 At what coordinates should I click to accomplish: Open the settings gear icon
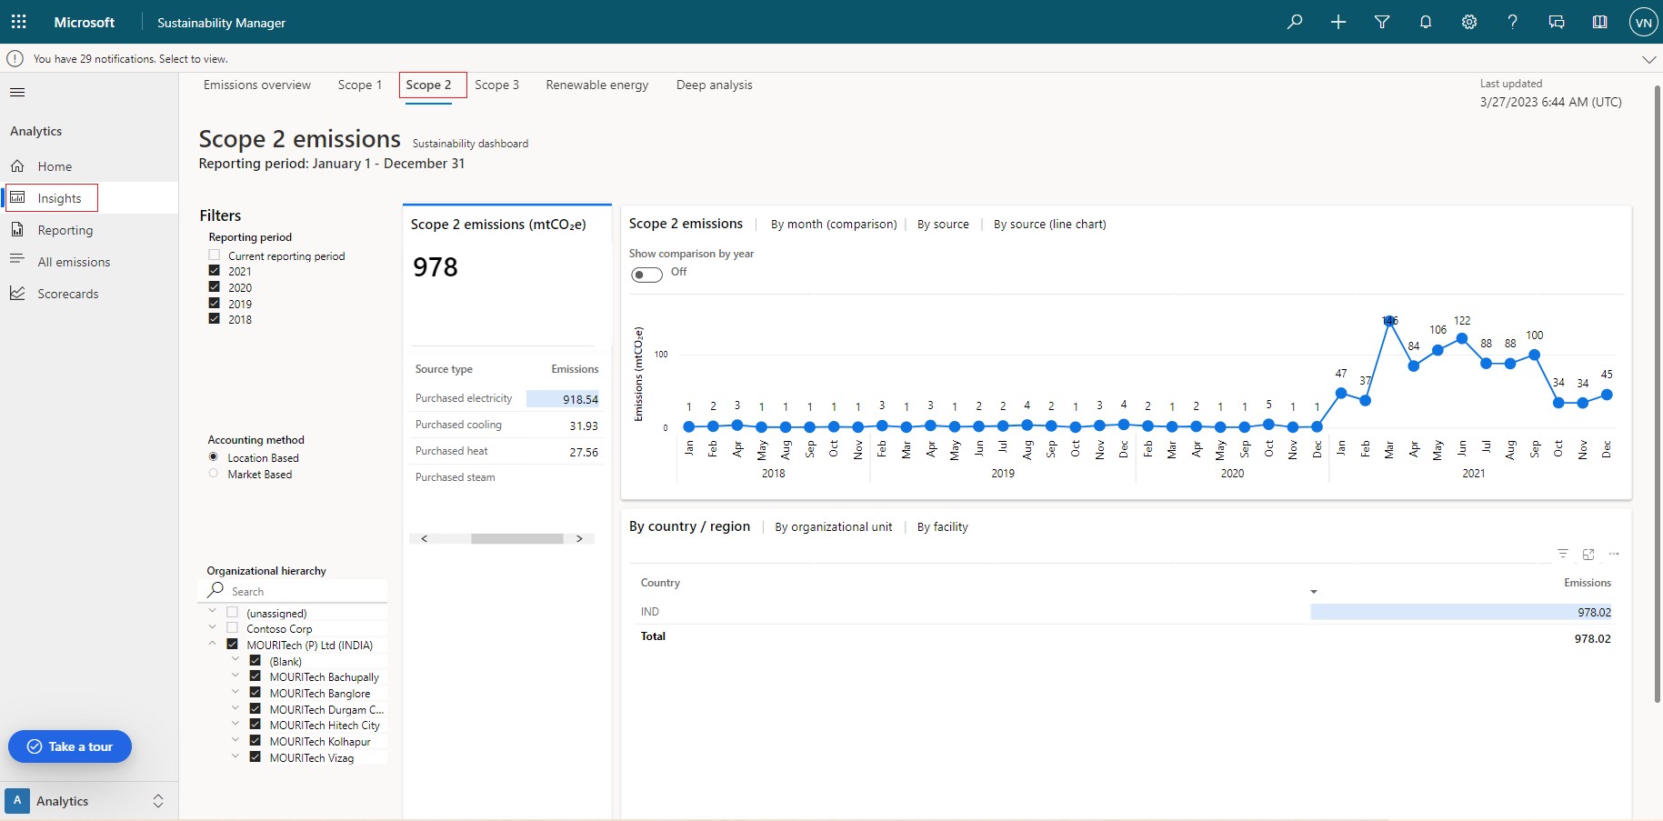(x=1469, y=22)
